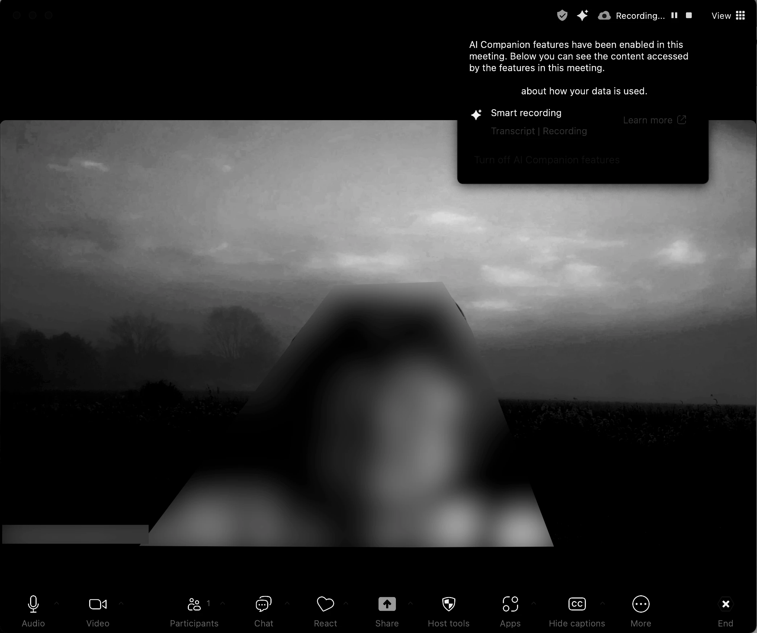This screenshot has height=633, width=757.
Task: Click Turn off AI Companion features
Action: click(x=547, y=160)
